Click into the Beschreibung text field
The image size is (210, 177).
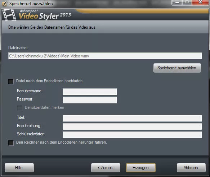pyautogui.click(x=132, y=126)
